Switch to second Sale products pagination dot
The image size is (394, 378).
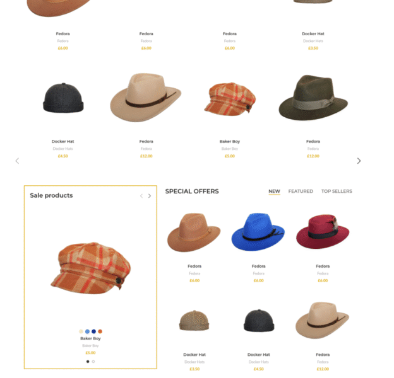click(93, 362)
